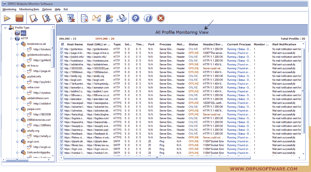Viewport: 311px width, 172px height.
Task: Click the document with red X icon
Action: point(85,18)
